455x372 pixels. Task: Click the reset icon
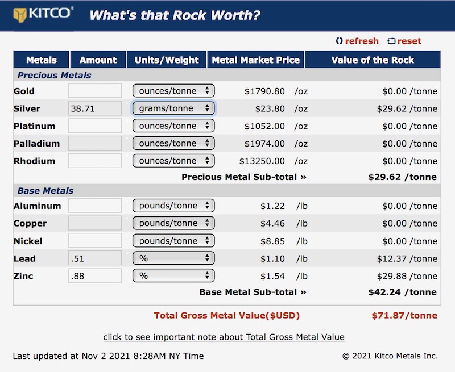point(391,41)
